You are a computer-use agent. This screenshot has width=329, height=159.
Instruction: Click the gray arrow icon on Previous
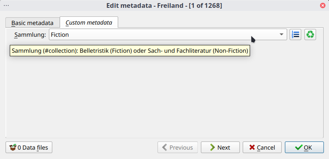pyautogui.click(x=164, y=147)
